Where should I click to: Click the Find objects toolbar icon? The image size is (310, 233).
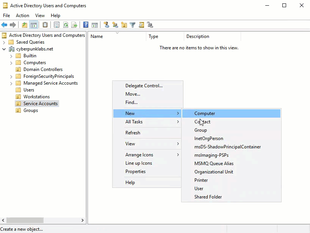pyautogui.click(x=141, y=25)
